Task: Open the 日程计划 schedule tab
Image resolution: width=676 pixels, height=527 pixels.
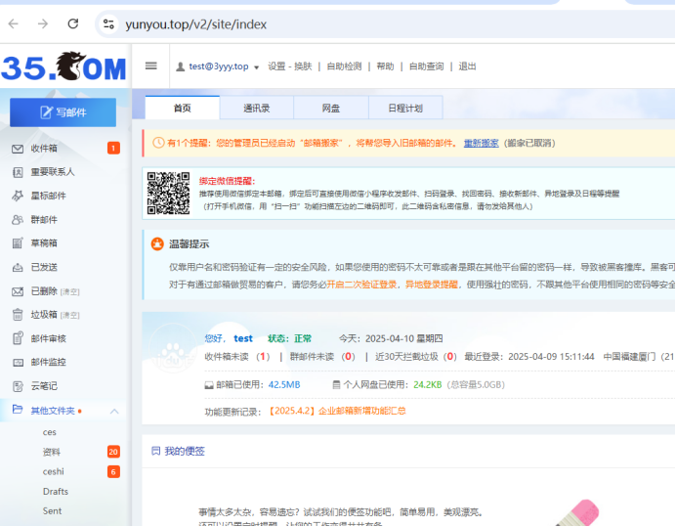Action: tap(405, 109)
